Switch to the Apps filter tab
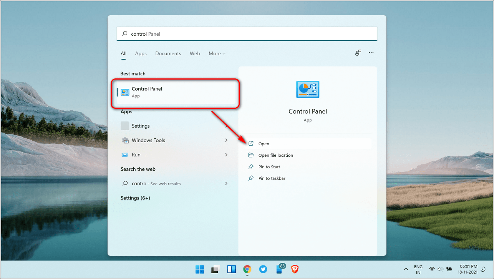494x279 pixels. 141,53
